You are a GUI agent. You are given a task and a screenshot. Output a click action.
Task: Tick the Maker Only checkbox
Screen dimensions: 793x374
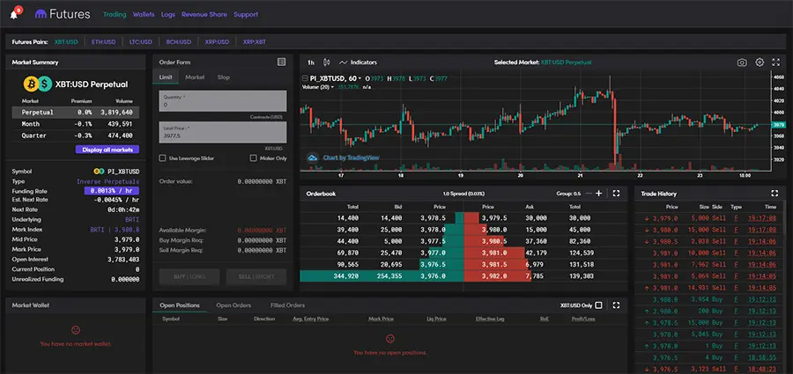256,158
